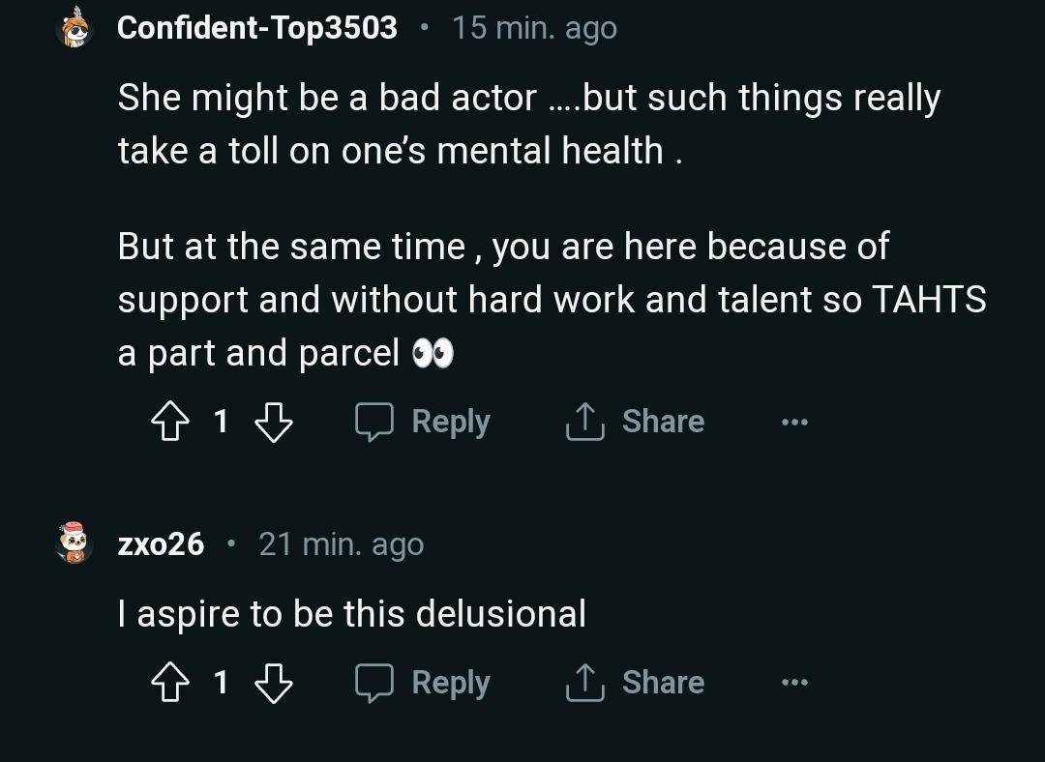Click speech bubble icon on Confident-Top3503's comment
1045x762 pixels.
click(373, 422)
